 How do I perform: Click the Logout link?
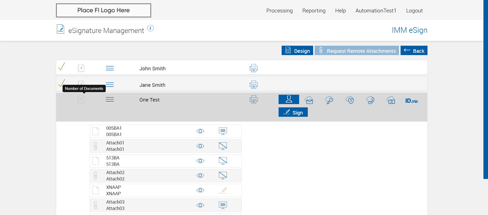414,11
